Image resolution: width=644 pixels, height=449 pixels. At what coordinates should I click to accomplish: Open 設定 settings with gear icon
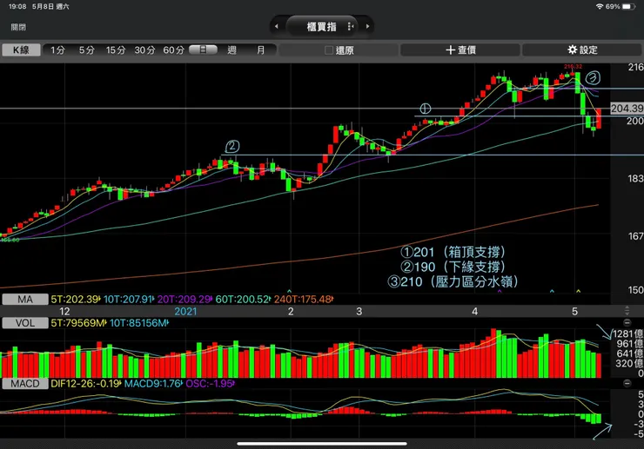click(x=582, y=50)
